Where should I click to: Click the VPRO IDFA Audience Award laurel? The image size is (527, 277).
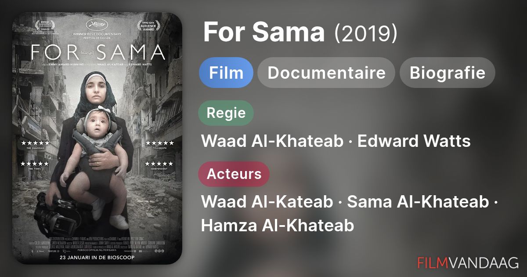tap(148, 26)
